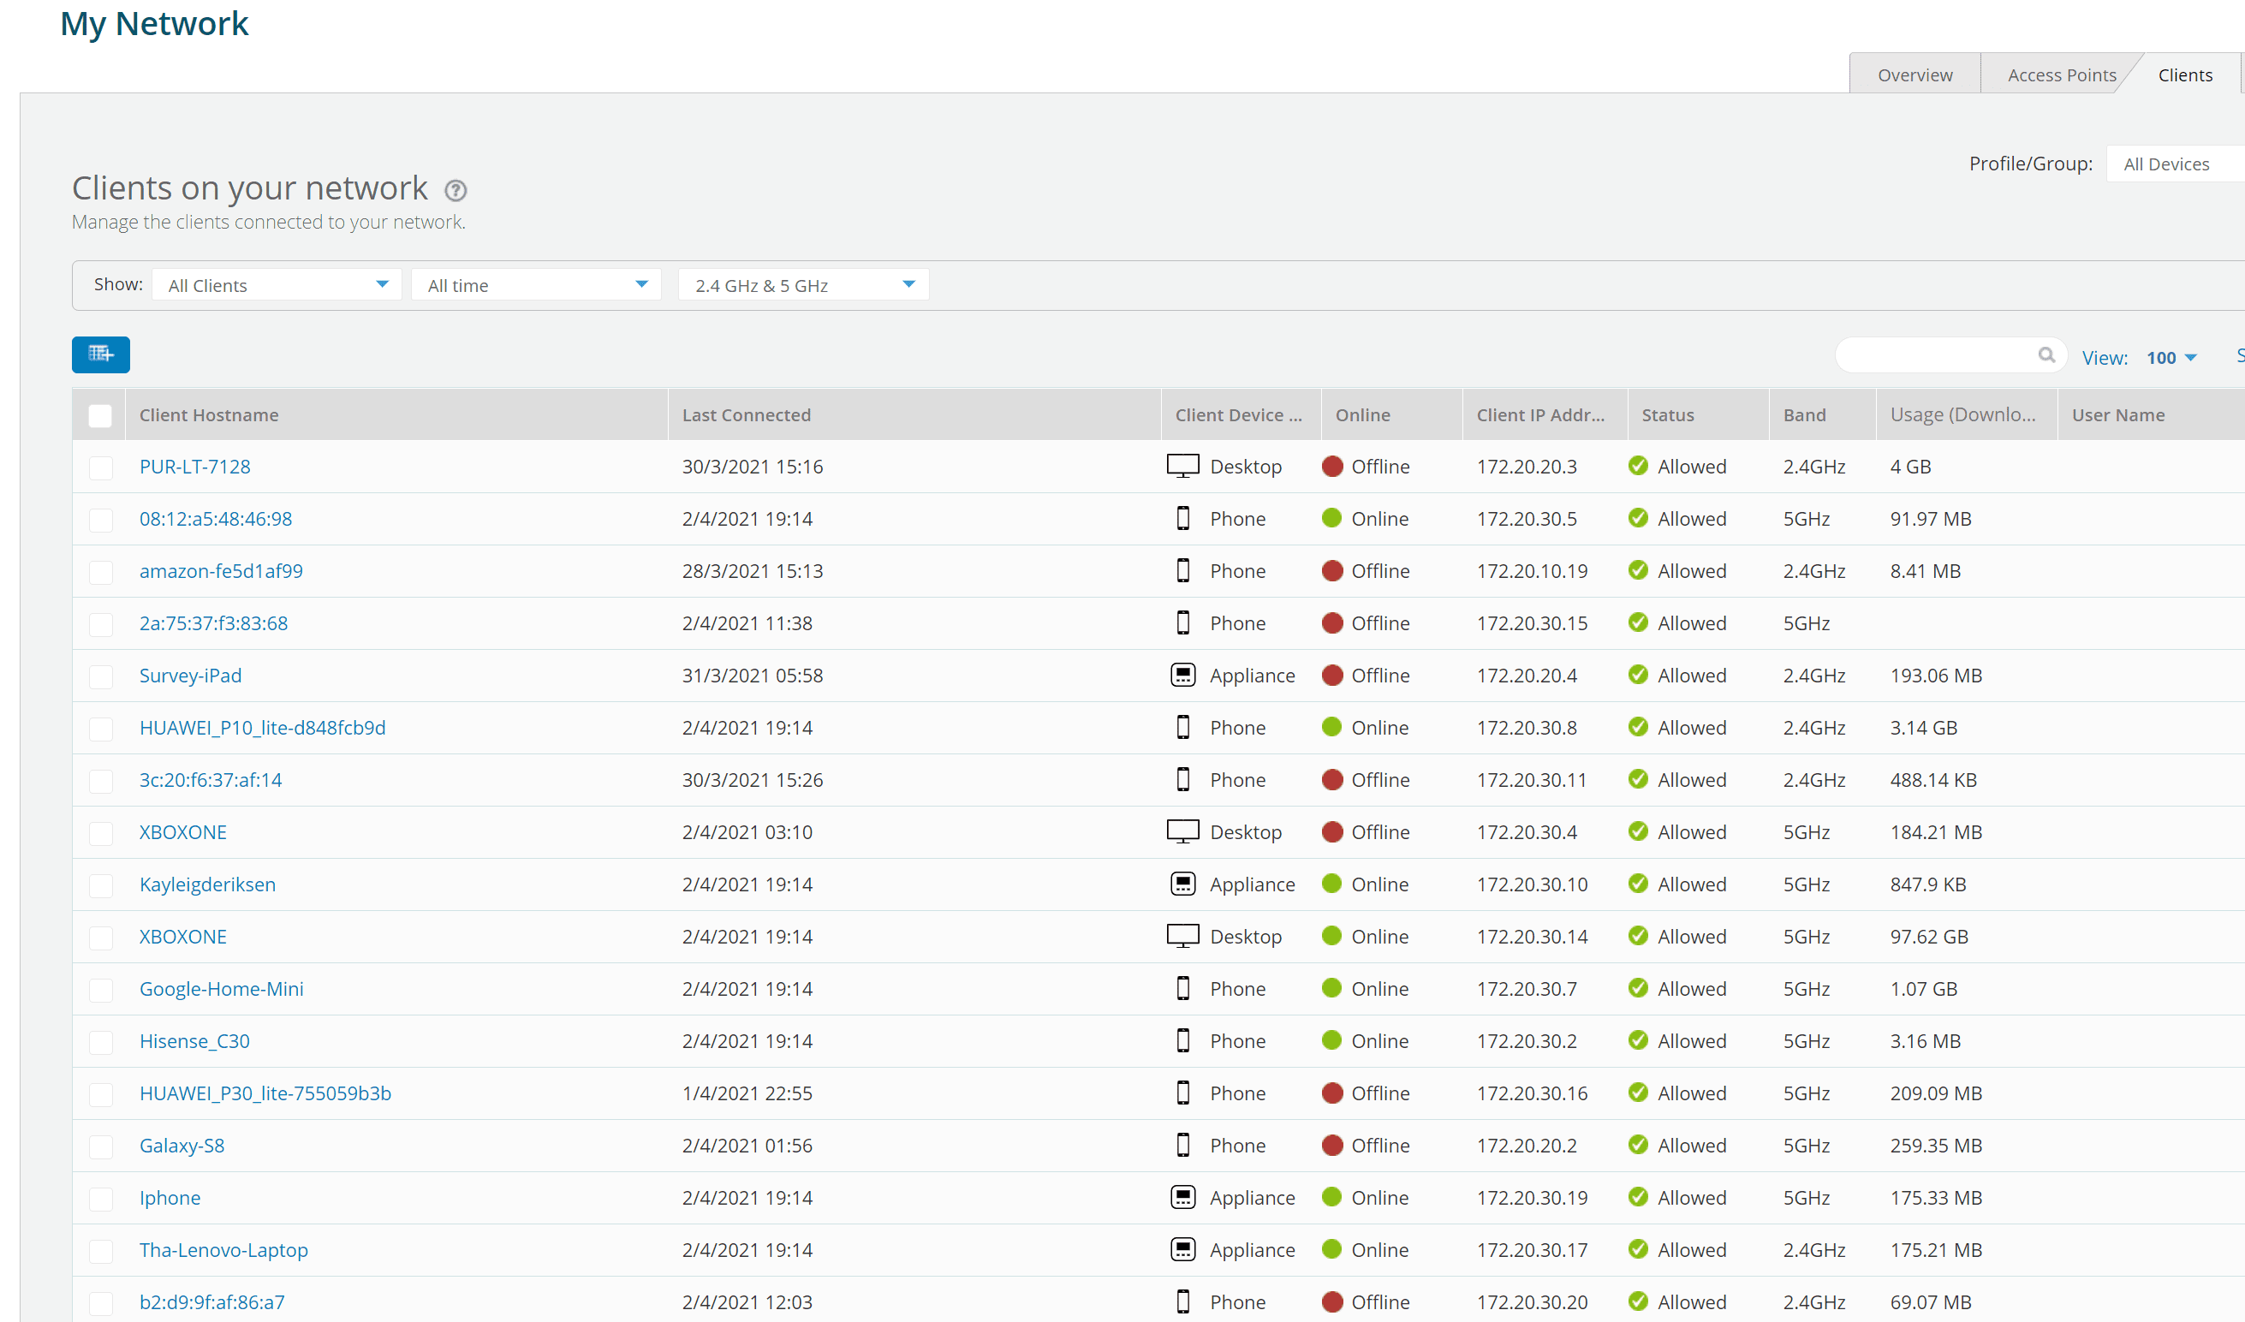
Task: Open client details for HUAWEI_P30_lite-755059b3b3
Action: tap(263, 1093)
